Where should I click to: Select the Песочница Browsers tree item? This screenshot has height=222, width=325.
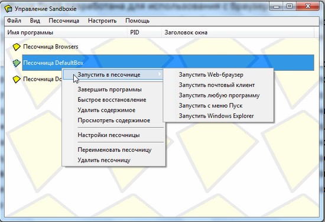click(51, 47)
